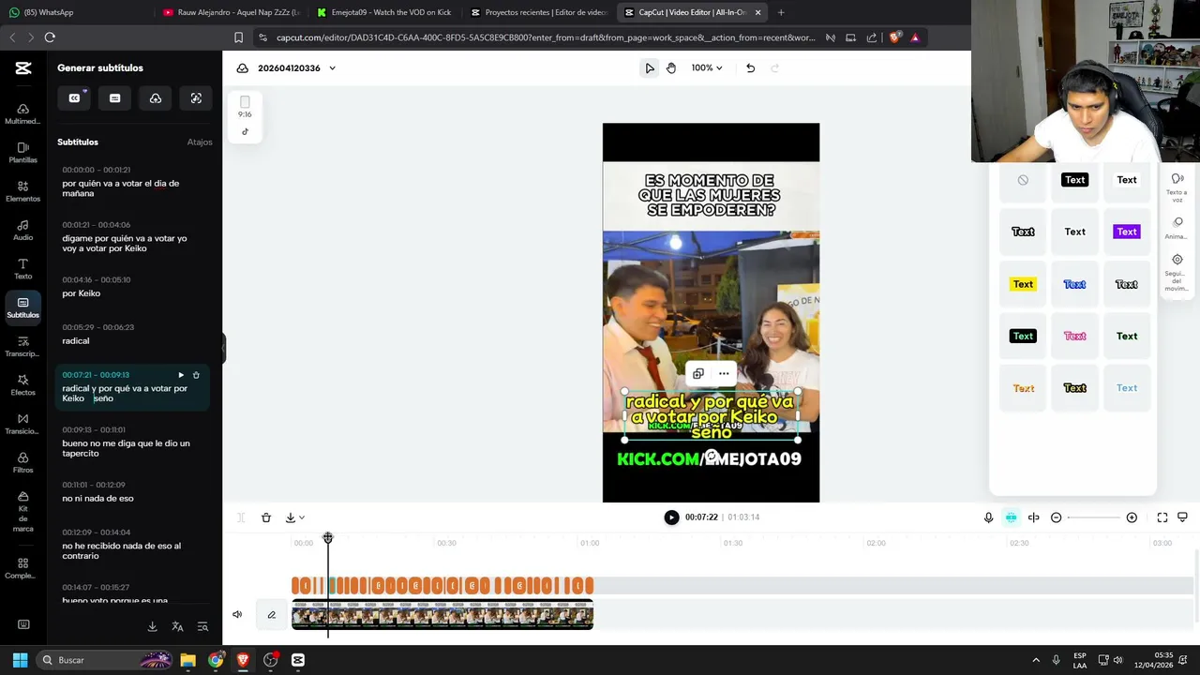Apply pink outlined Text style
The height and width of the screenshot is (675, 1200).
tap(1074, 336)
